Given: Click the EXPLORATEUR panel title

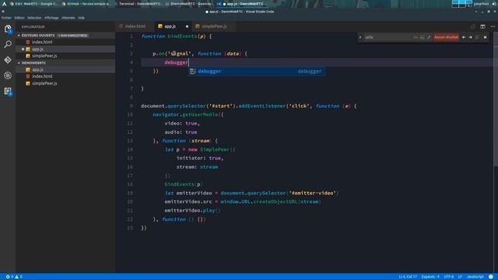Looking at the screenshot, I should coord(33,27).
